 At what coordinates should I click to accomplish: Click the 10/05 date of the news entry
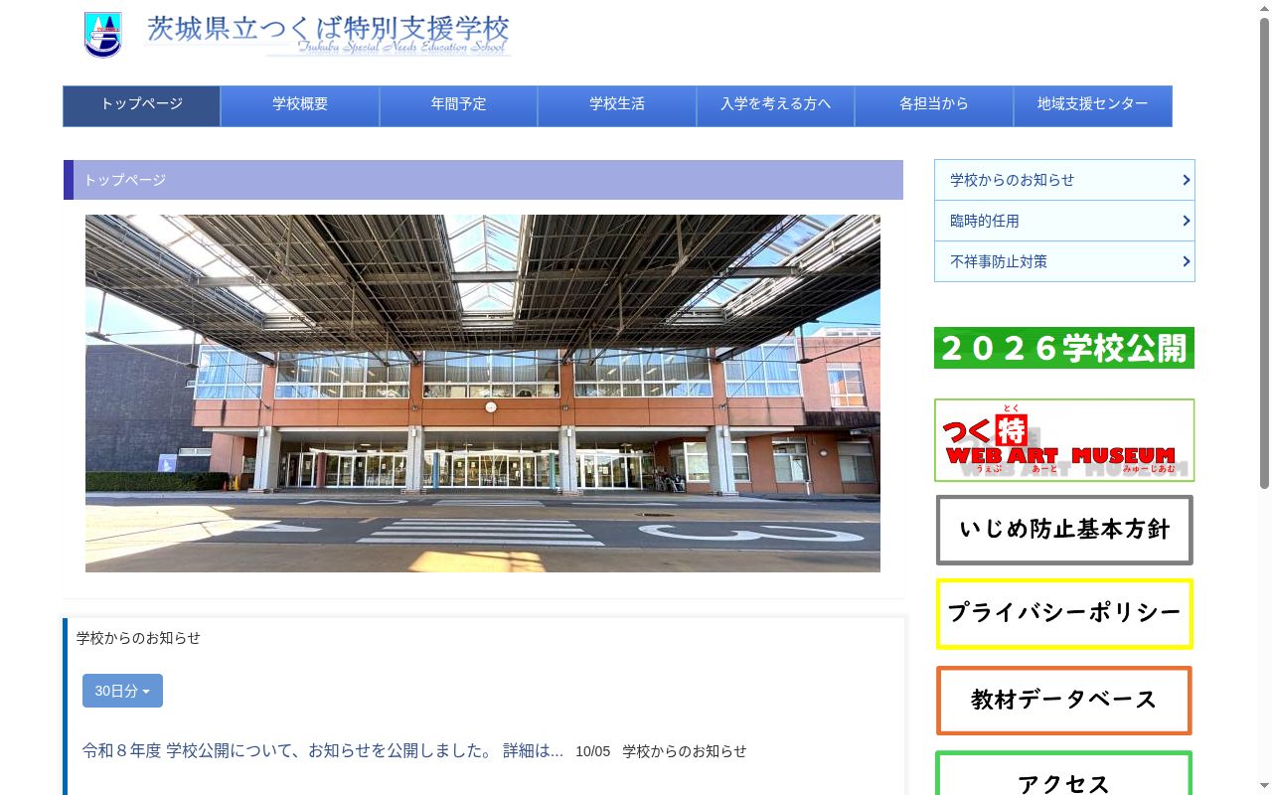click(592, 751)
